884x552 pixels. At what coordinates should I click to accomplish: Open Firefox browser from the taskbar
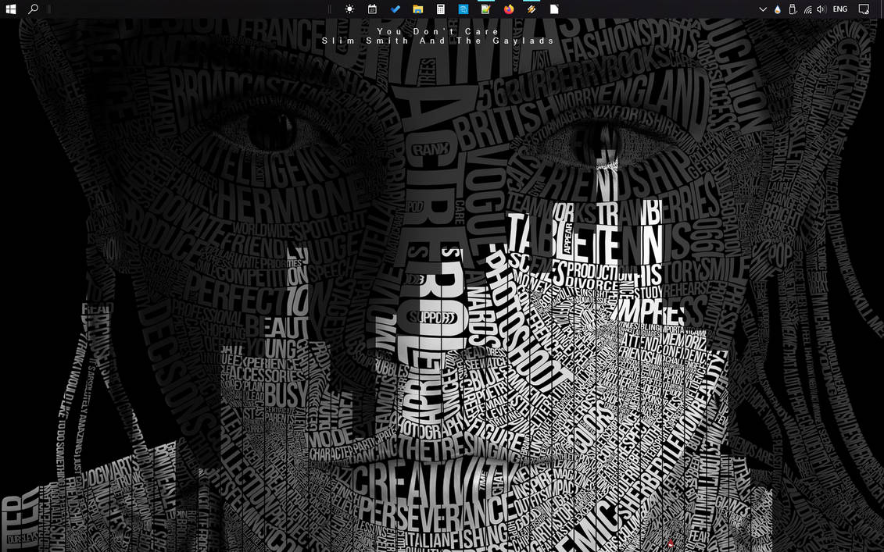click(x=509, y=9)
